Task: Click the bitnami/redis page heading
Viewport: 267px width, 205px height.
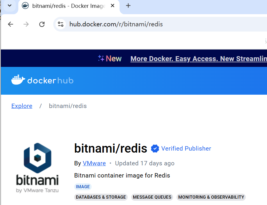Action: tap(111, 148)
